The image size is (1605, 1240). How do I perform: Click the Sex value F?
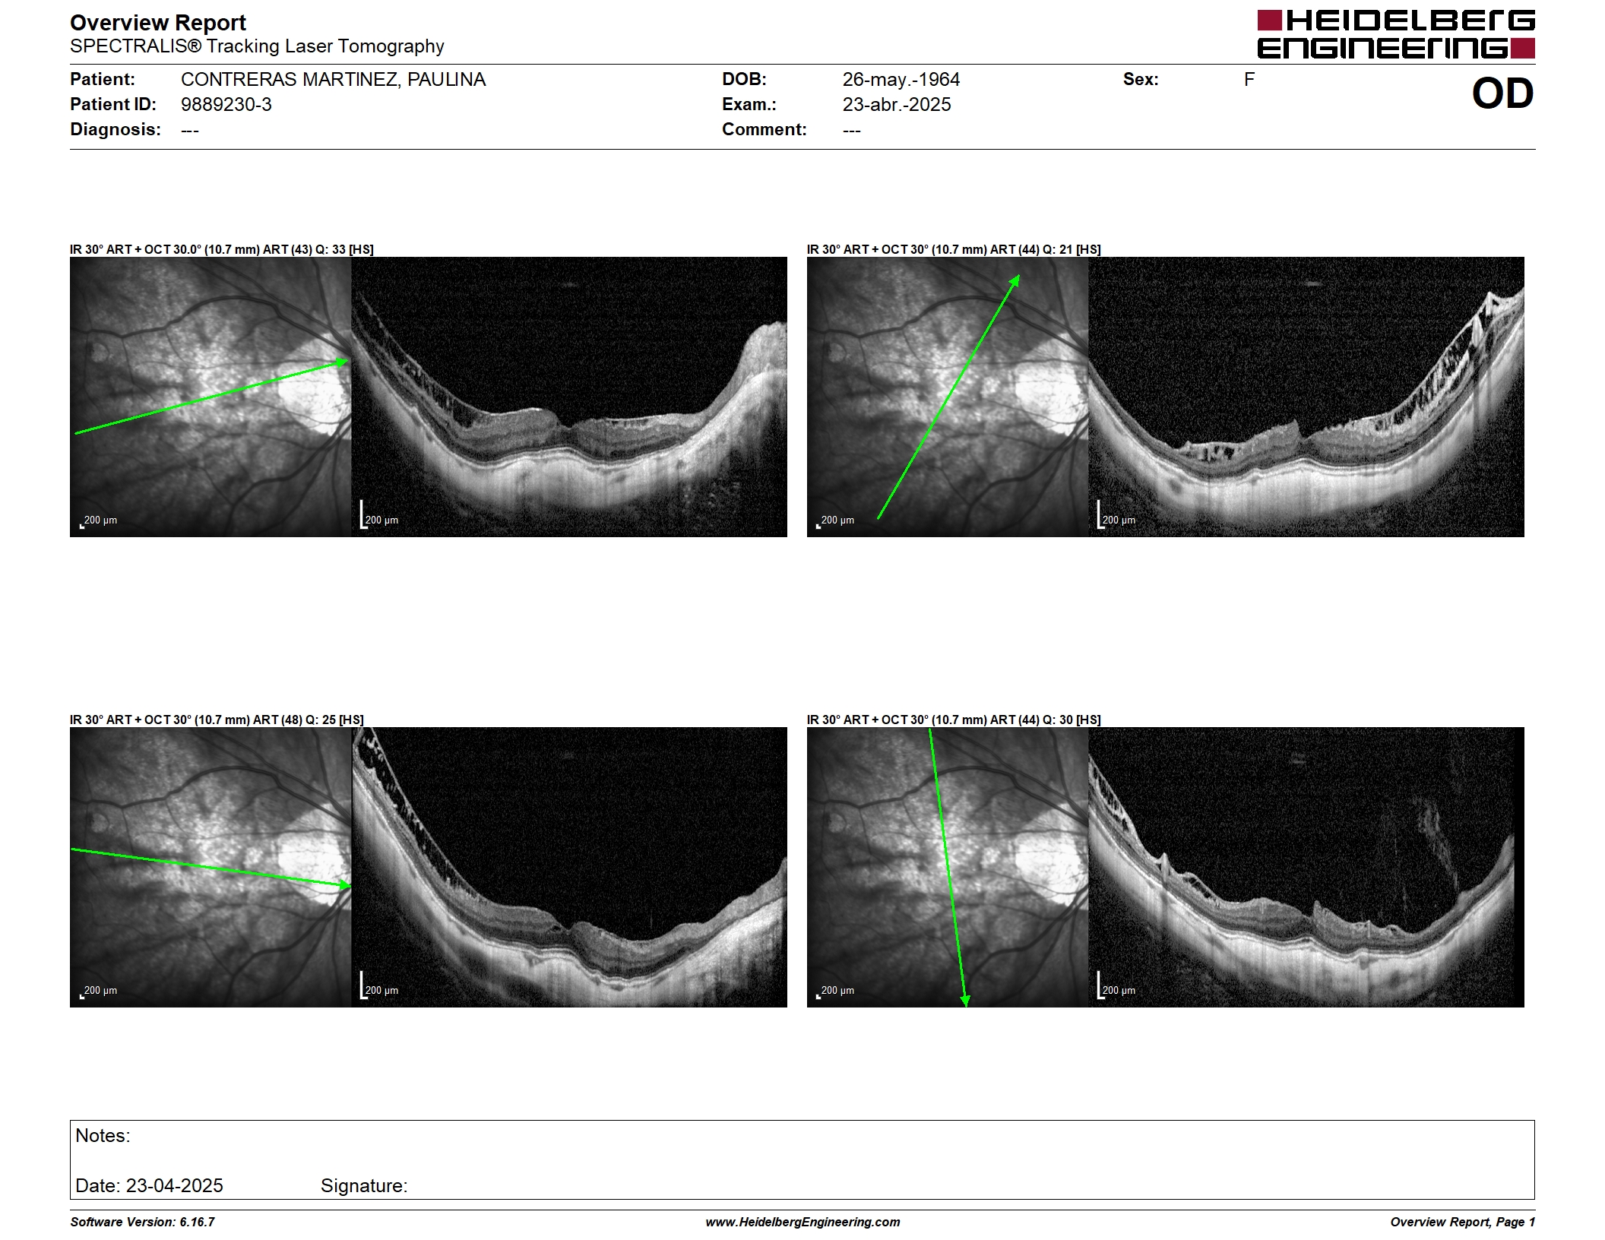(1249, 80)
